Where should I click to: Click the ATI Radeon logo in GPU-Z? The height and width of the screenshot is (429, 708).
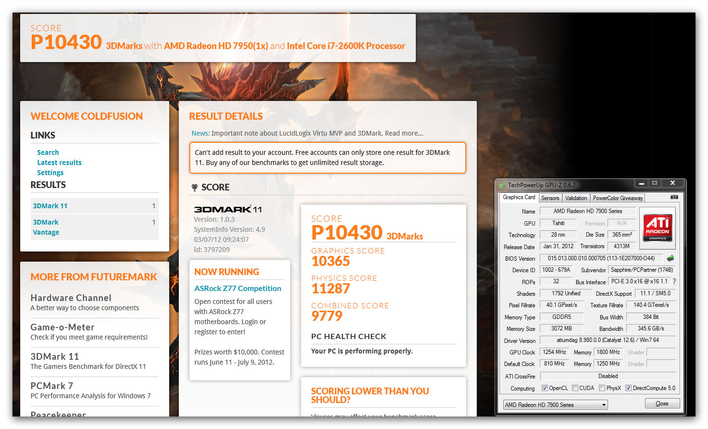point(658,228)
